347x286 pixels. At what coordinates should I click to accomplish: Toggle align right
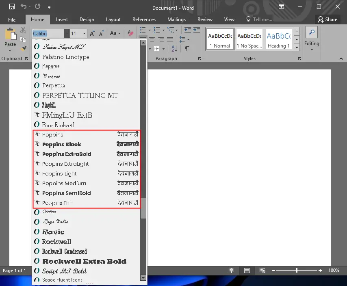click(x=161, y=39)
